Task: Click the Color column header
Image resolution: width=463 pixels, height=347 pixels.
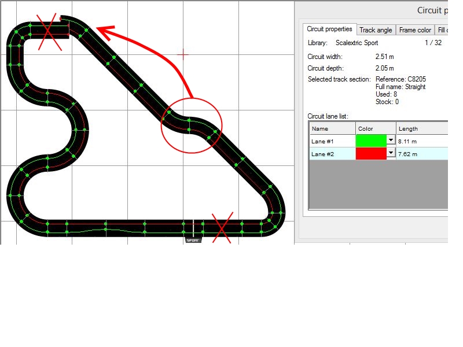Action: pos(375,128)
